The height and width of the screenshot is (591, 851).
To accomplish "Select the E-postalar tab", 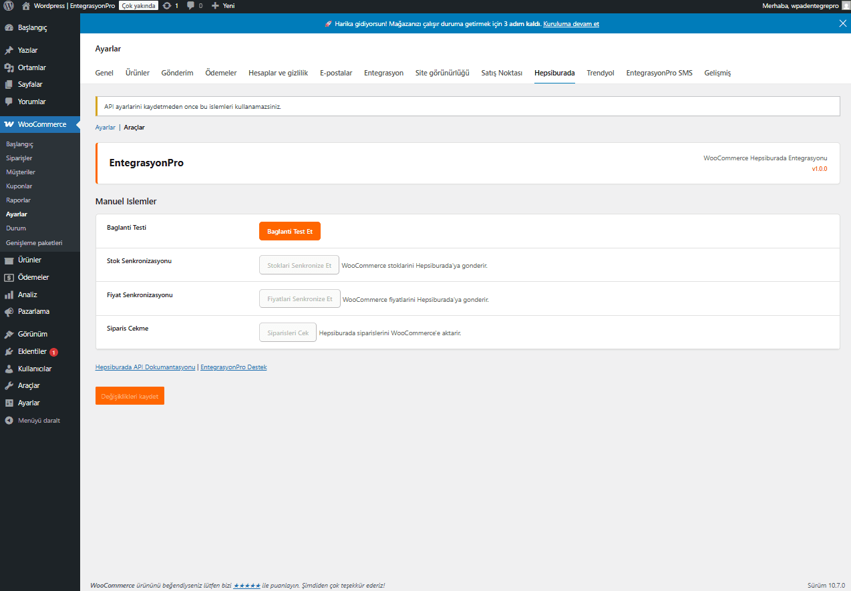I will tap(336, 73).
